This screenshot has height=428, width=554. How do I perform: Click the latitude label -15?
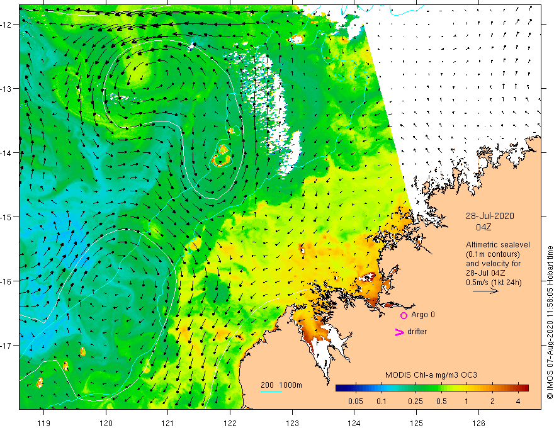click(6, 217)
